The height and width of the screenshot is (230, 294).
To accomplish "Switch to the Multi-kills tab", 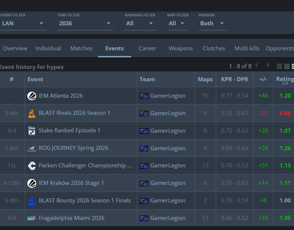I will tap(247, 48).
